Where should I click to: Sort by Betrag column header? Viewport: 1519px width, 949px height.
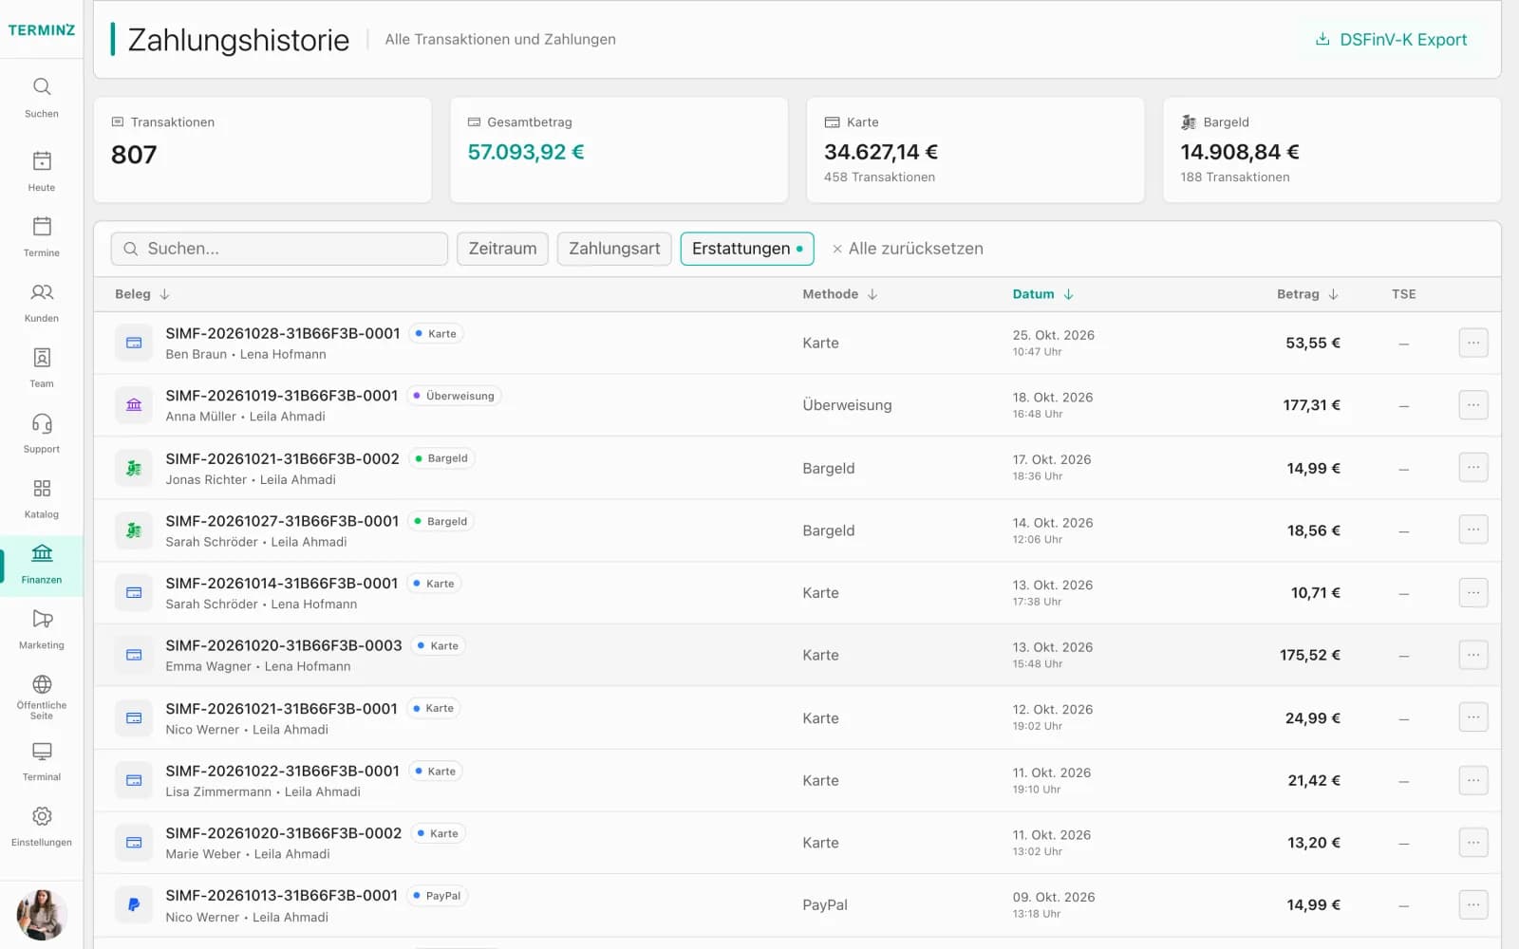1307,294
